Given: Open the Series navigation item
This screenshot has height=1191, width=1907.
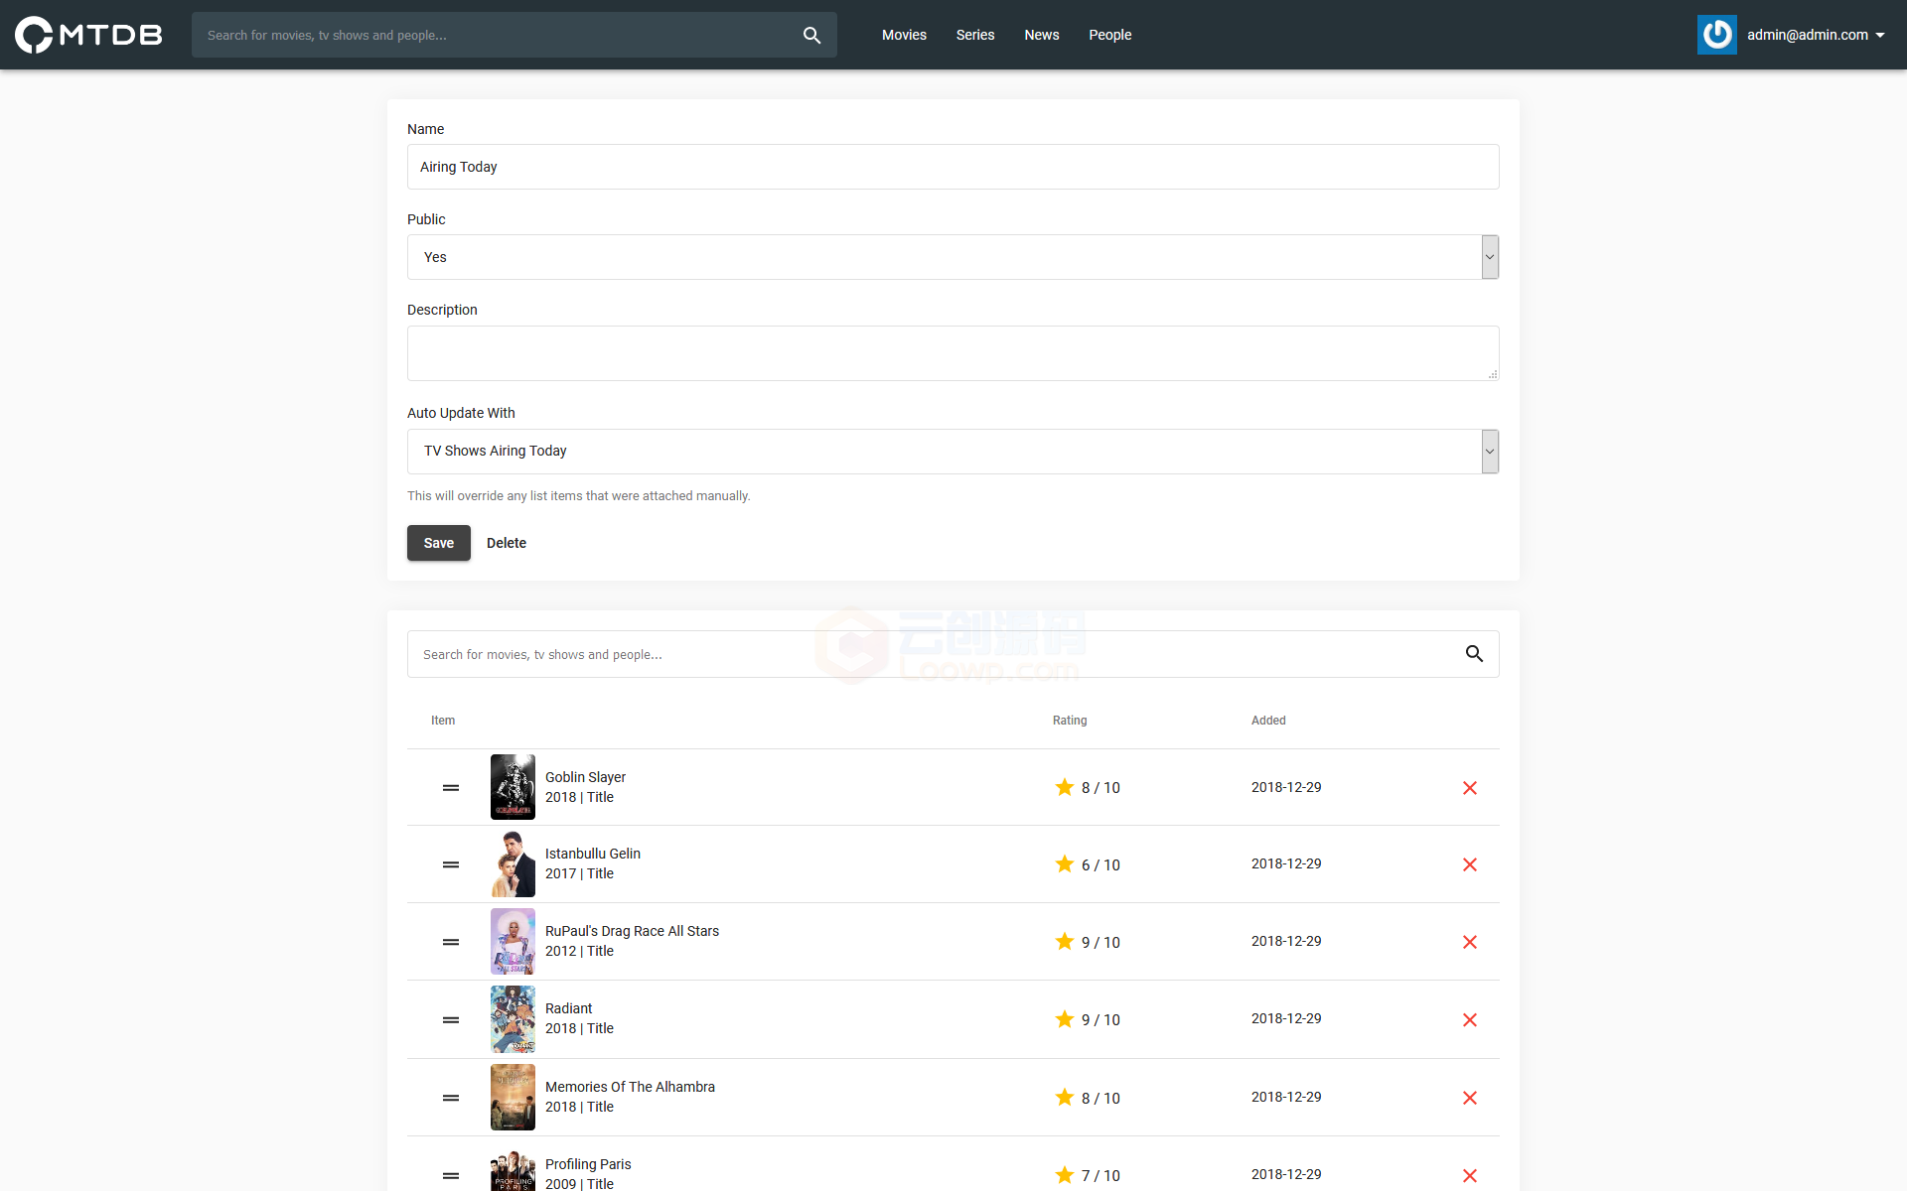Looking at the screenshot, I should click(x=975, y=35).
